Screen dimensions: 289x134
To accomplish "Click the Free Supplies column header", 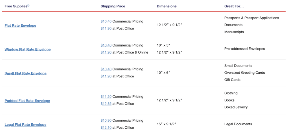I will (x=16, y=6).
